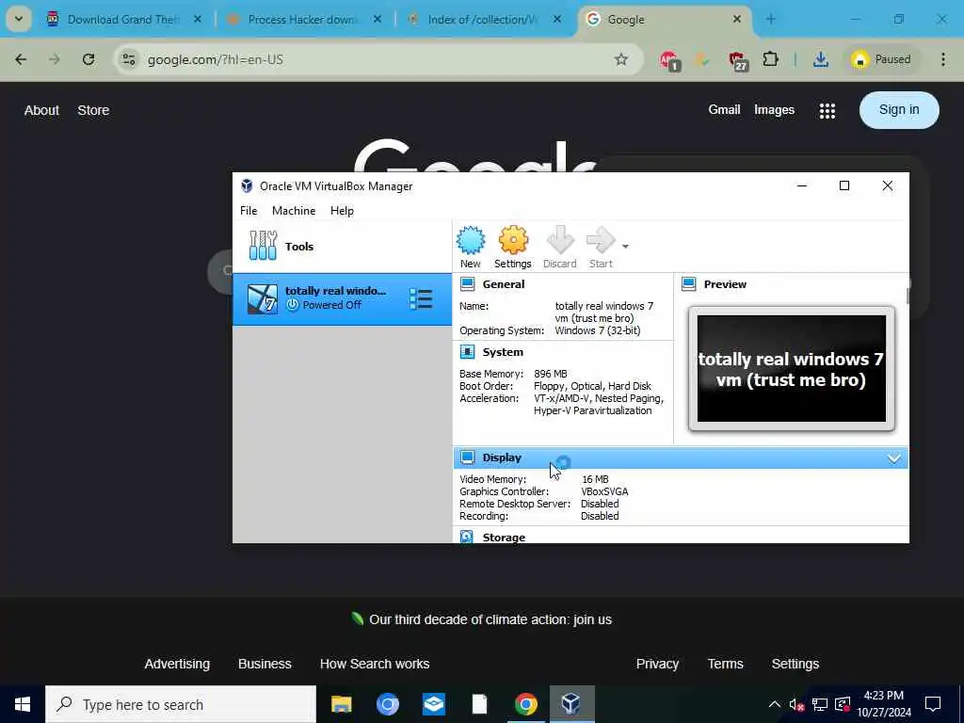The width and height of the screenshot is (964, 723).
Task: Open the File menu in VirtualBox
Action: pos(249,211)
